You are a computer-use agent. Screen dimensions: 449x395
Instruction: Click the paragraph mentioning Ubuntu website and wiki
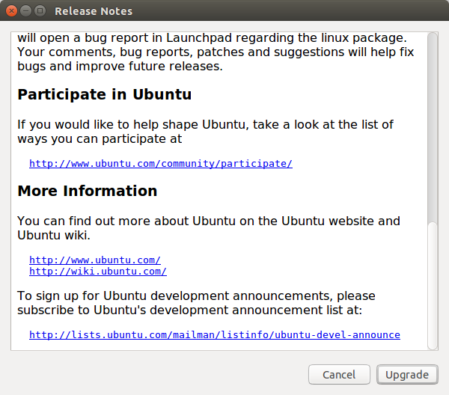click(209, 228)
